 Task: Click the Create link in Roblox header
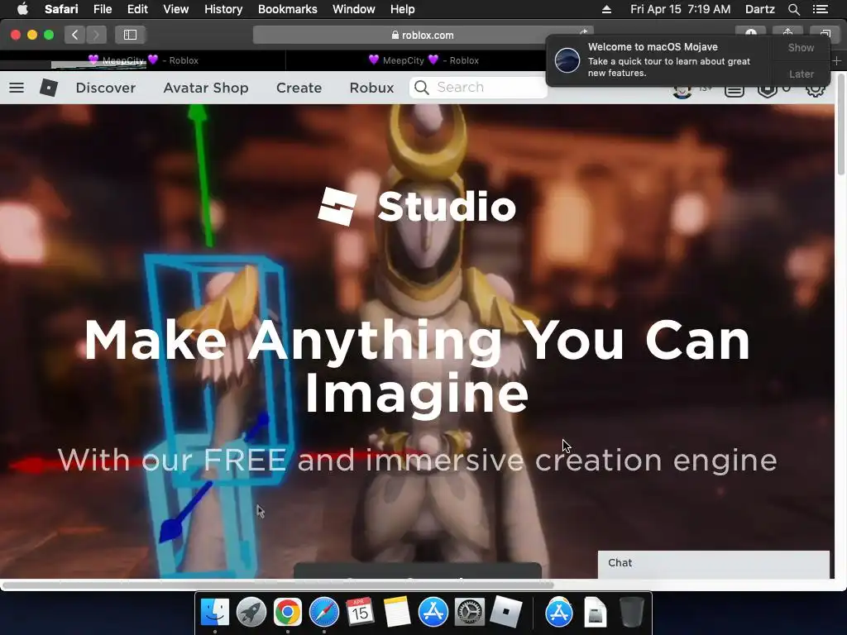pos(299,88)
